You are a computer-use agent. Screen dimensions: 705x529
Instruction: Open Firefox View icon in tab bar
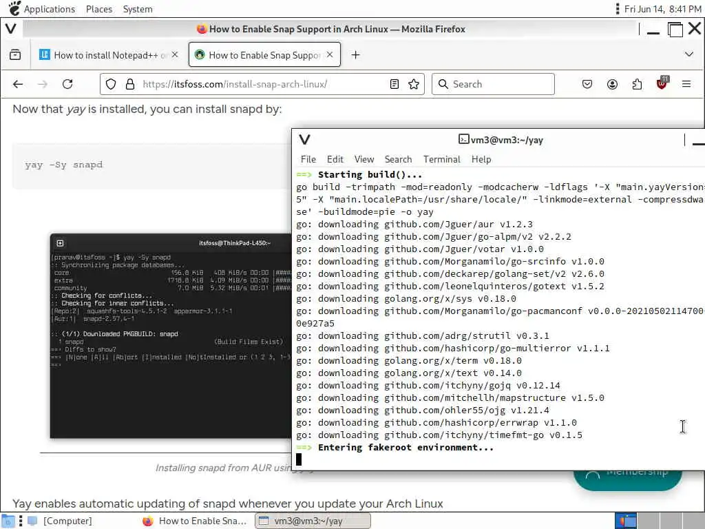pos(15,55)
